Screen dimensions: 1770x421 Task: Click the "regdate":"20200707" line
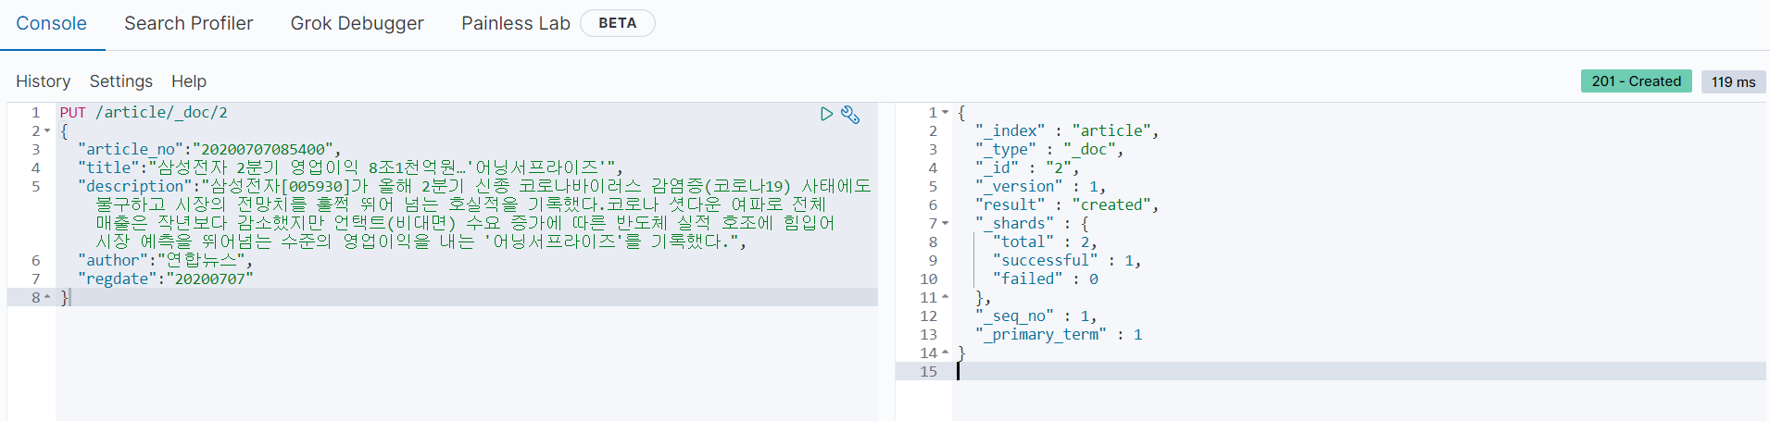pyautogui.click(x=165, y=279)
